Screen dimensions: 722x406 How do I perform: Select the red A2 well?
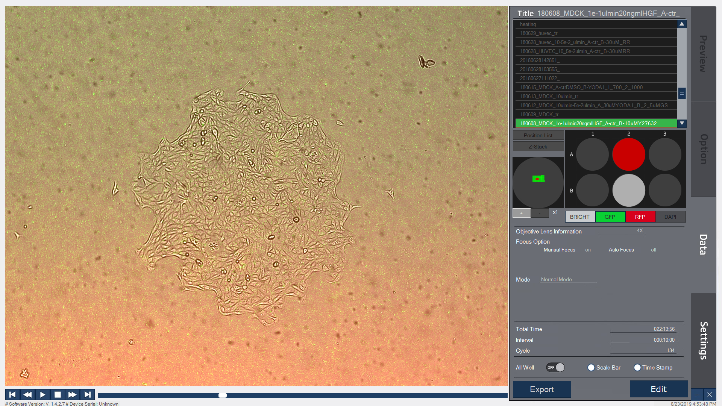point(628,154)
